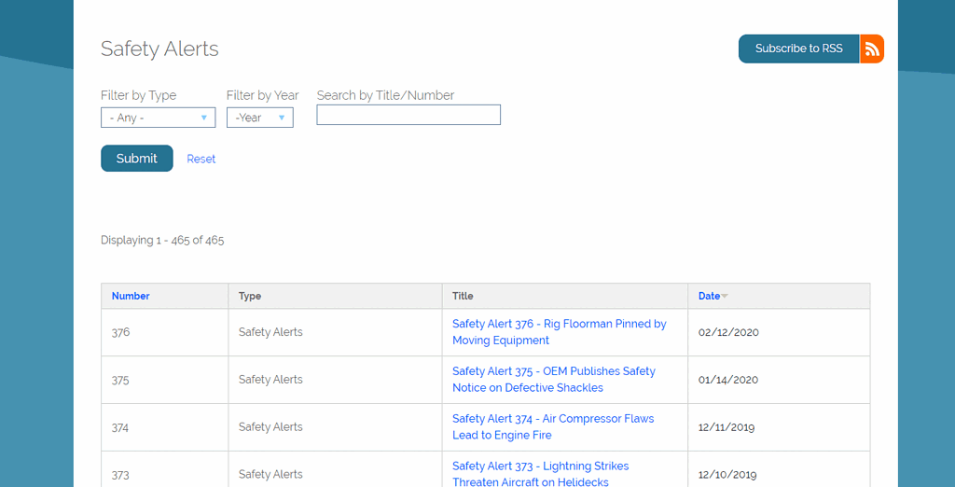Click the orange RSS feed icon
The image size is (955, 487).
coord(871,49)
